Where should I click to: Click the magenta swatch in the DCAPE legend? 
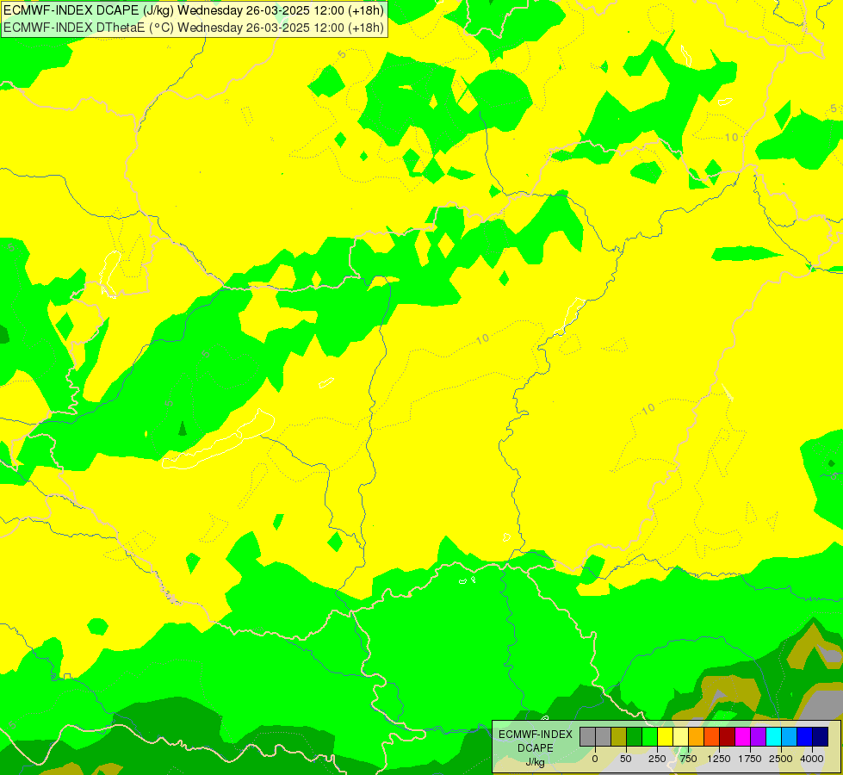click(743, 737)
